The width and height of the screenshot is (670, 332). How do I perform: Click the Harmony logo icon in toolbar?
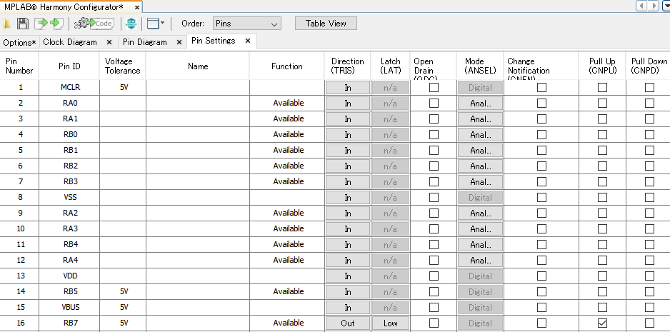(x=131, y=24)
